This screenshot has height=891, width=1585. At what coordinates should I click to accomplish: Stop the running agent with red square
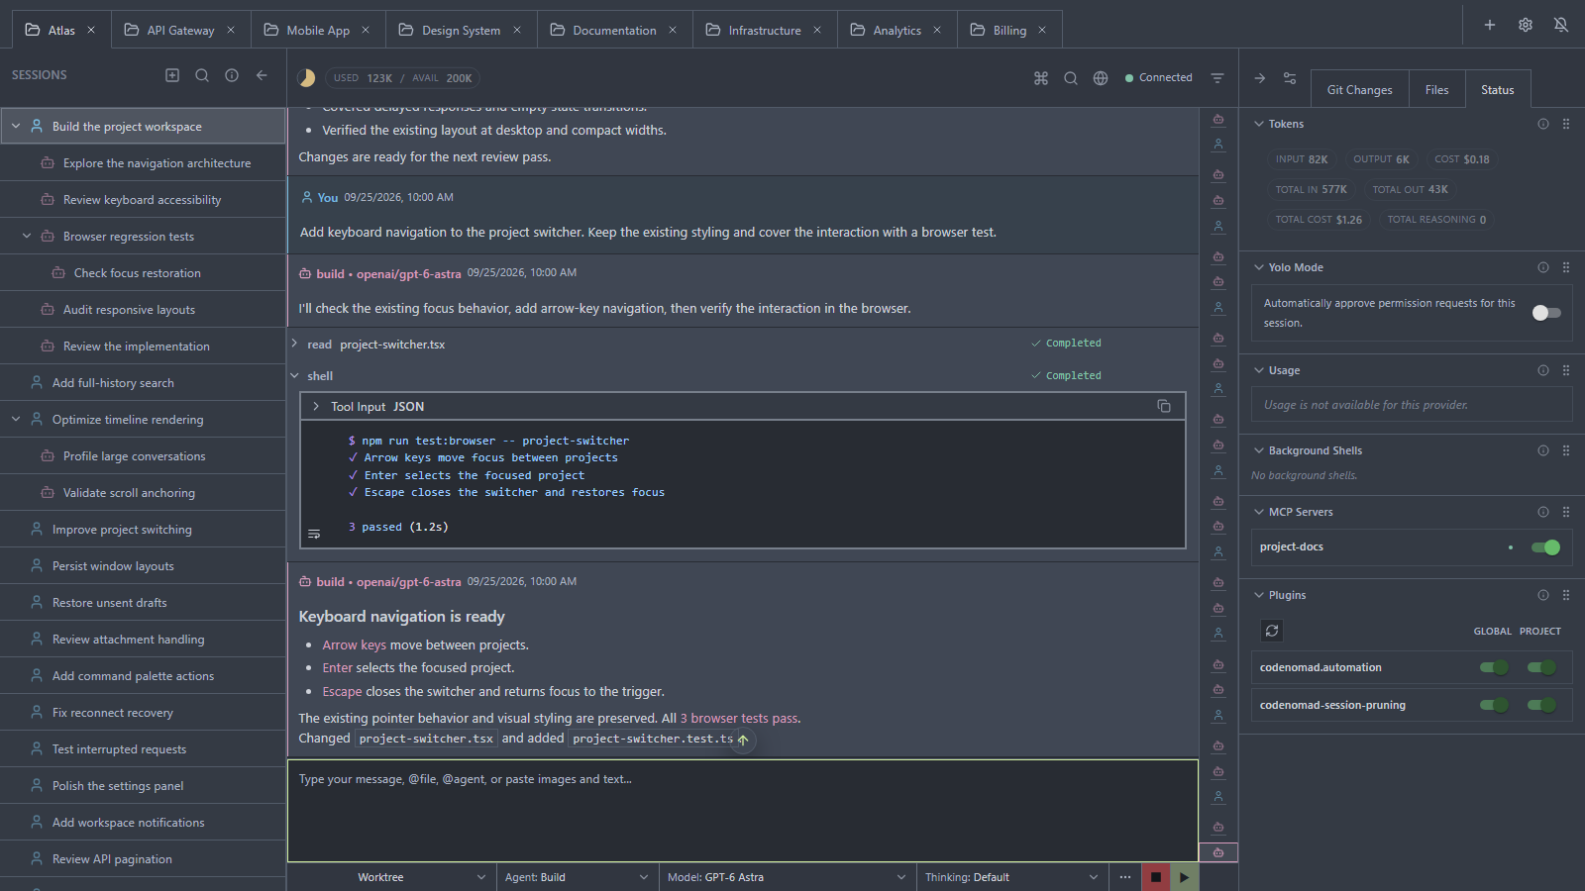pos(1155,877)
